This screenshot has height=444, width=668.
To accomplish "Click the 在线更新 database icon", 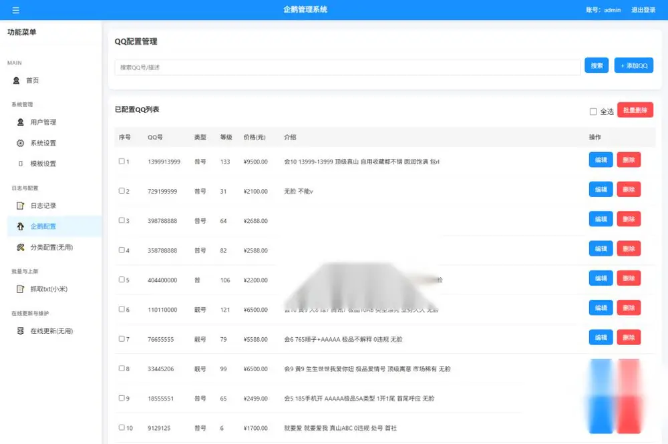I will pyautogui.click(x=20, y=330).
